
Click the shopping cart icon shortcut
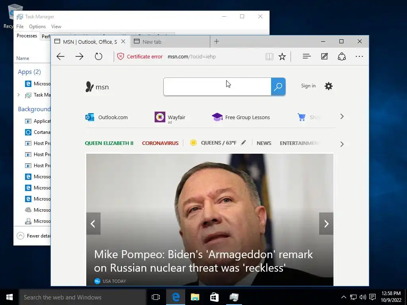pos(302,117)
